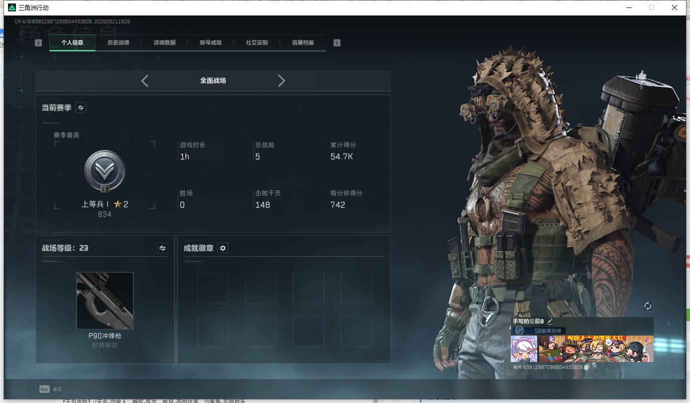Copy the player ID number icon
Viewport: 690px width, 403px height.
pyautogui.click(x=587, y=367)
